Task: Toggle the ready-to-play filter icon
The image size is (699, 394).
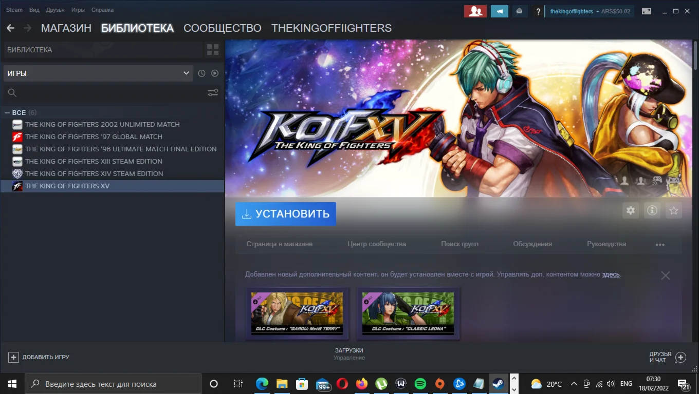Action: (x=215, y=73)
